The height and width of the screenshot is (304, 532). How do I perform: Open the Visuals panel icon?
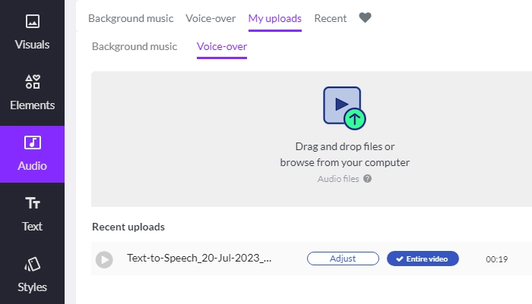[x=32, y=21]
